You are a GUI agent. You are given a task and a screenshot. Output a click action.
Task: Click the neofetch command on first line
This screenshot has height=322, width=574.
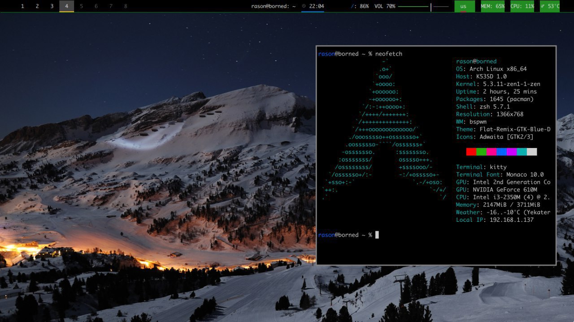(x=389, y=54)
